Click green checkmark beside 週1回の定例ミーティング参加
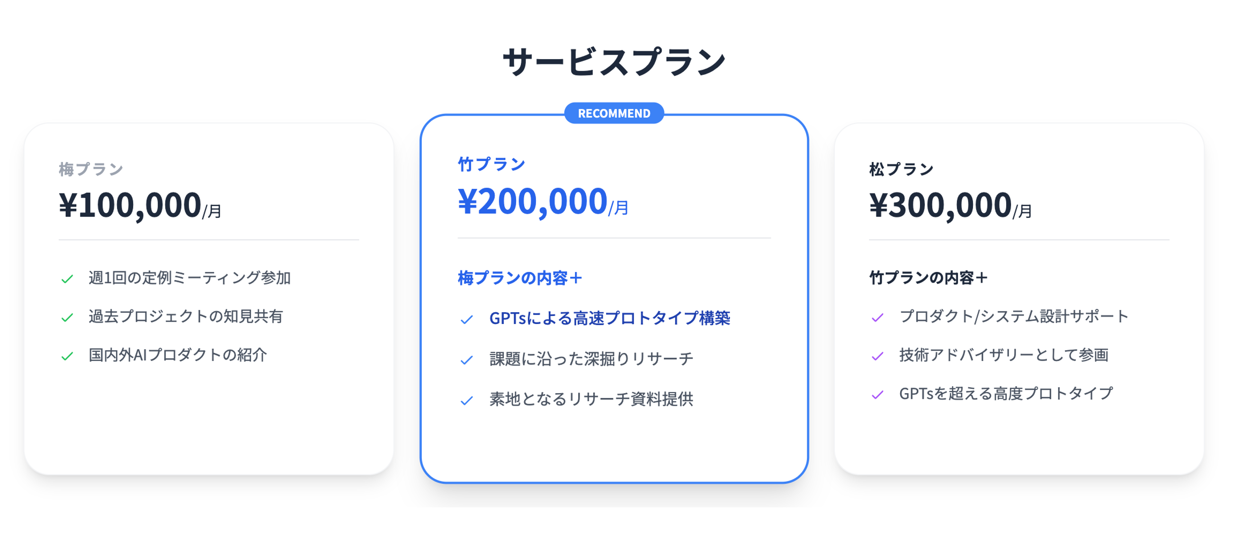This screenshot has width=1233, height=541. click(67, 279)
